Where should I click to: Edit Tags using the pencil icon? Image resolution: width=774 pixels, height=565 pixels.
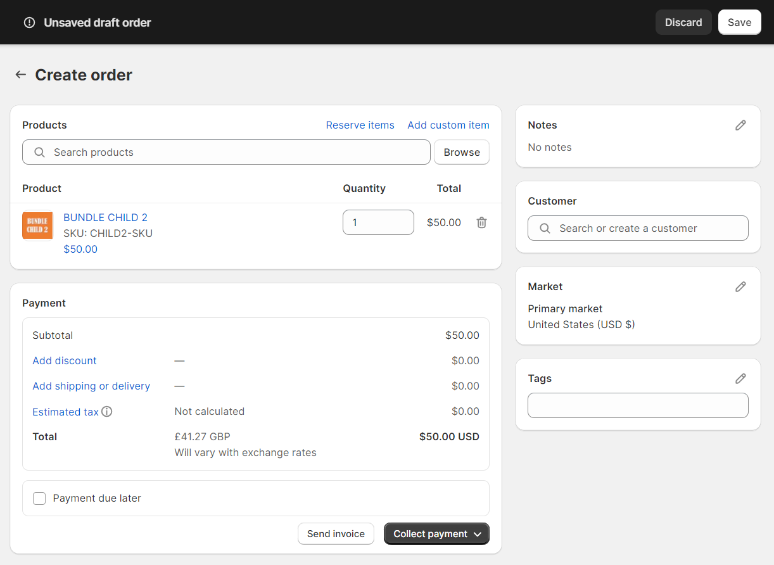(x=740, y=378)
